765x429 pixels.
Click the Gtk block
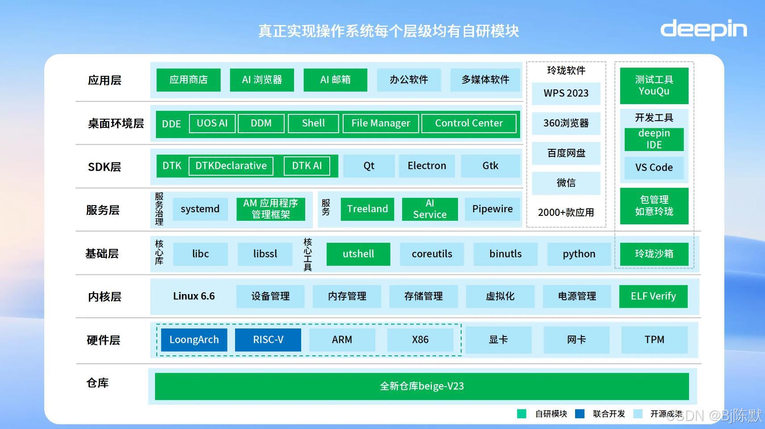490,166
